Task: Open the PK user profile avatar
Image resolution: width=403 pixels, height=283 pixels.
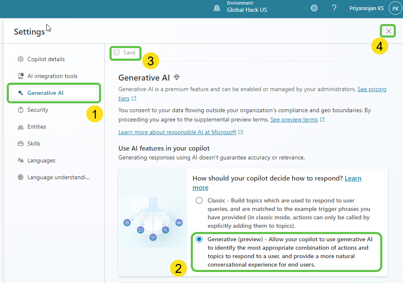Action: (x=395, y=8)
